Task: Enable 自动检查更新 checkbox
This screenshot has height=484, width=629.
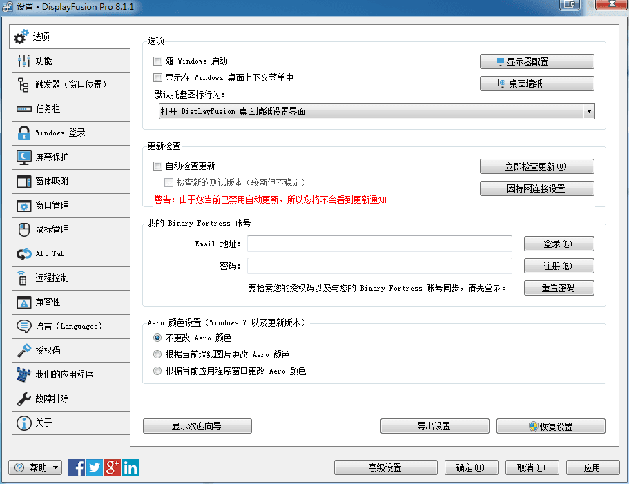Action: coord(157,166)
